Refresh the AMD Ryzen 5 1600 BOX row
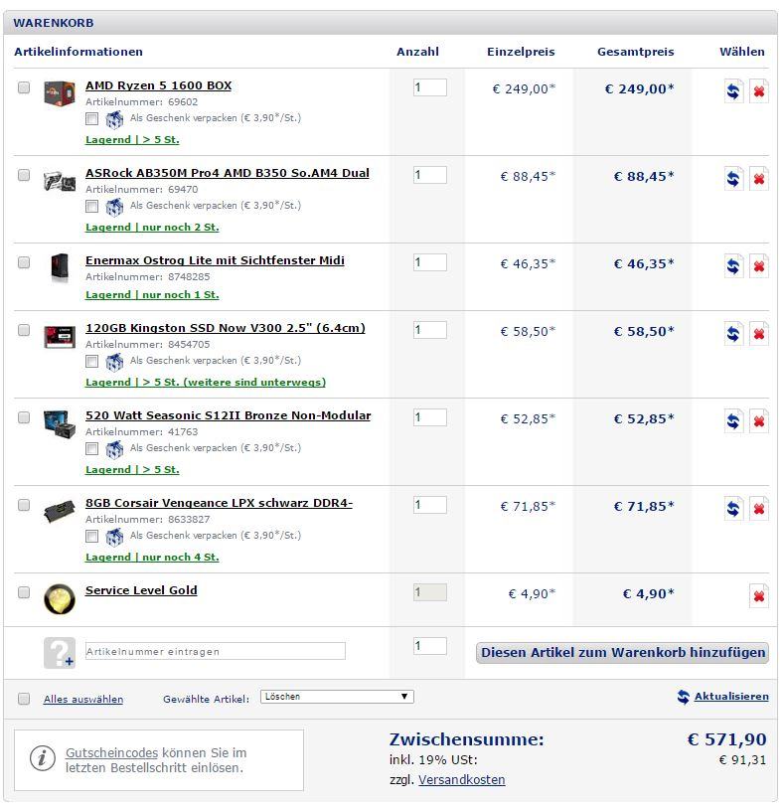783x809 pixels. 733,91
